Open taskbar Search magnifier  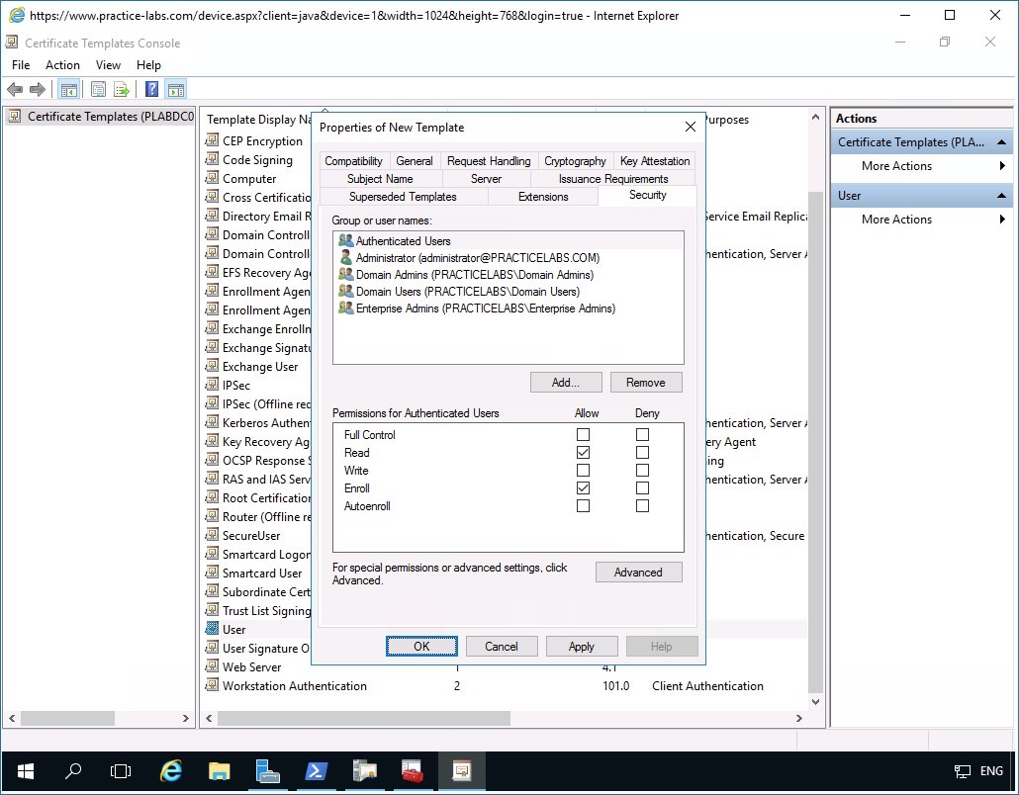73,771
